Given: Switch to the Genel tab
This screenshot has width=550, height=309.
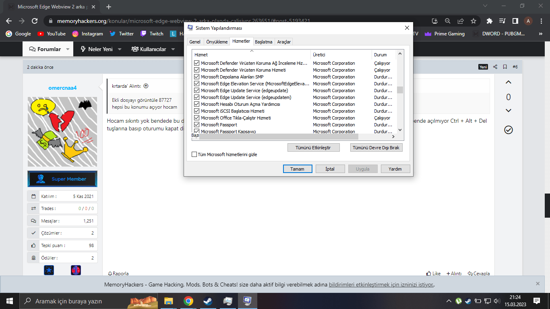Looking at the screenshot, I should (x=195, y=42).
